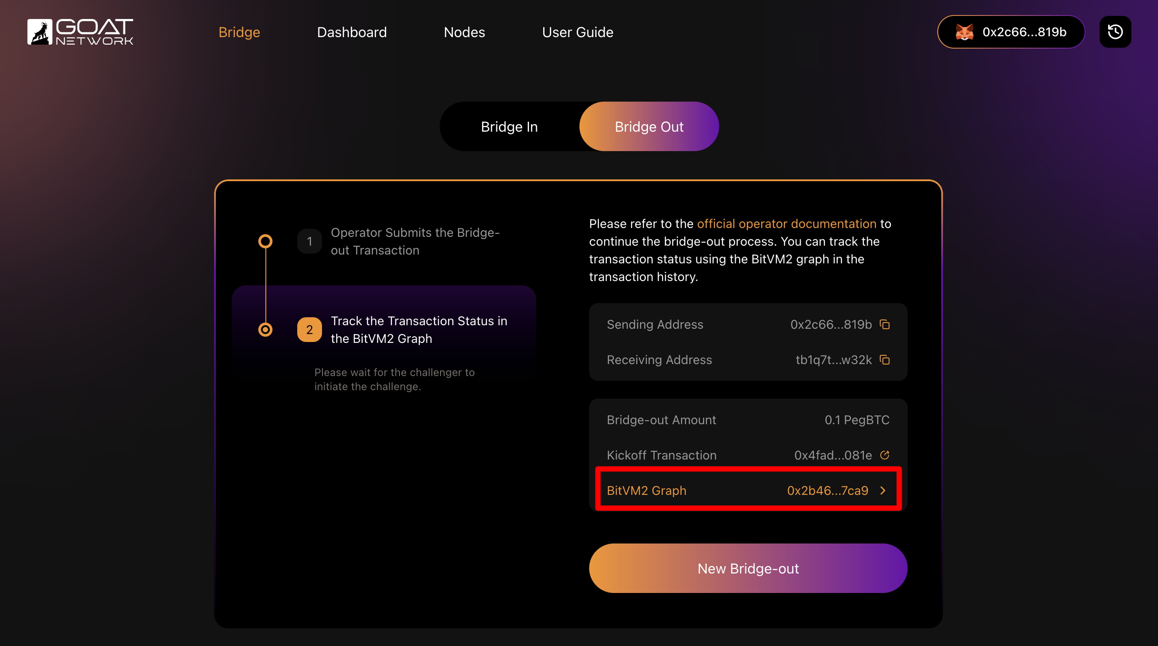1158x646 pixels.
Task: Copy the Sending Address 0x2c66...819b
Action: coord(884,324)
